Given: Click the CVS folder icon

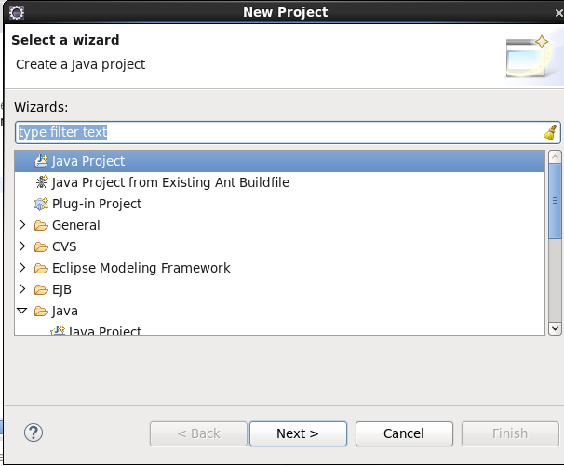Looking at the screenshot, I should [41, 246].
